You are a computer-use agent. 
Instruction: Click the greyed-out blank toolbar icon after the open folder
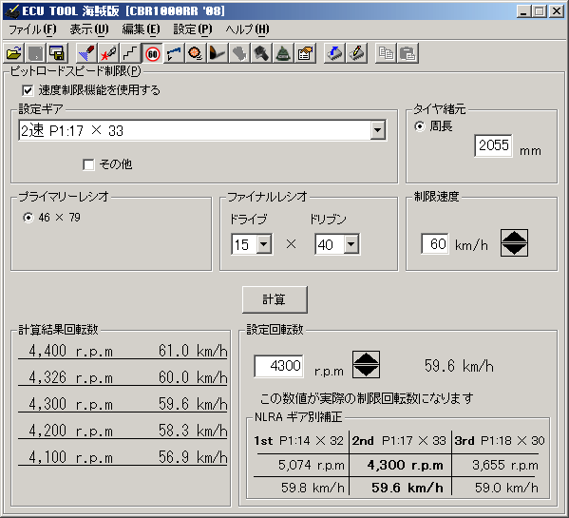(x=35, y=53)
